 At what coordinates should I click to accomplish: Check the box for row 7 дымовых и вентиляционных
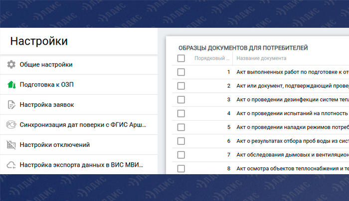pyautogui.click(x=181, y=155)
